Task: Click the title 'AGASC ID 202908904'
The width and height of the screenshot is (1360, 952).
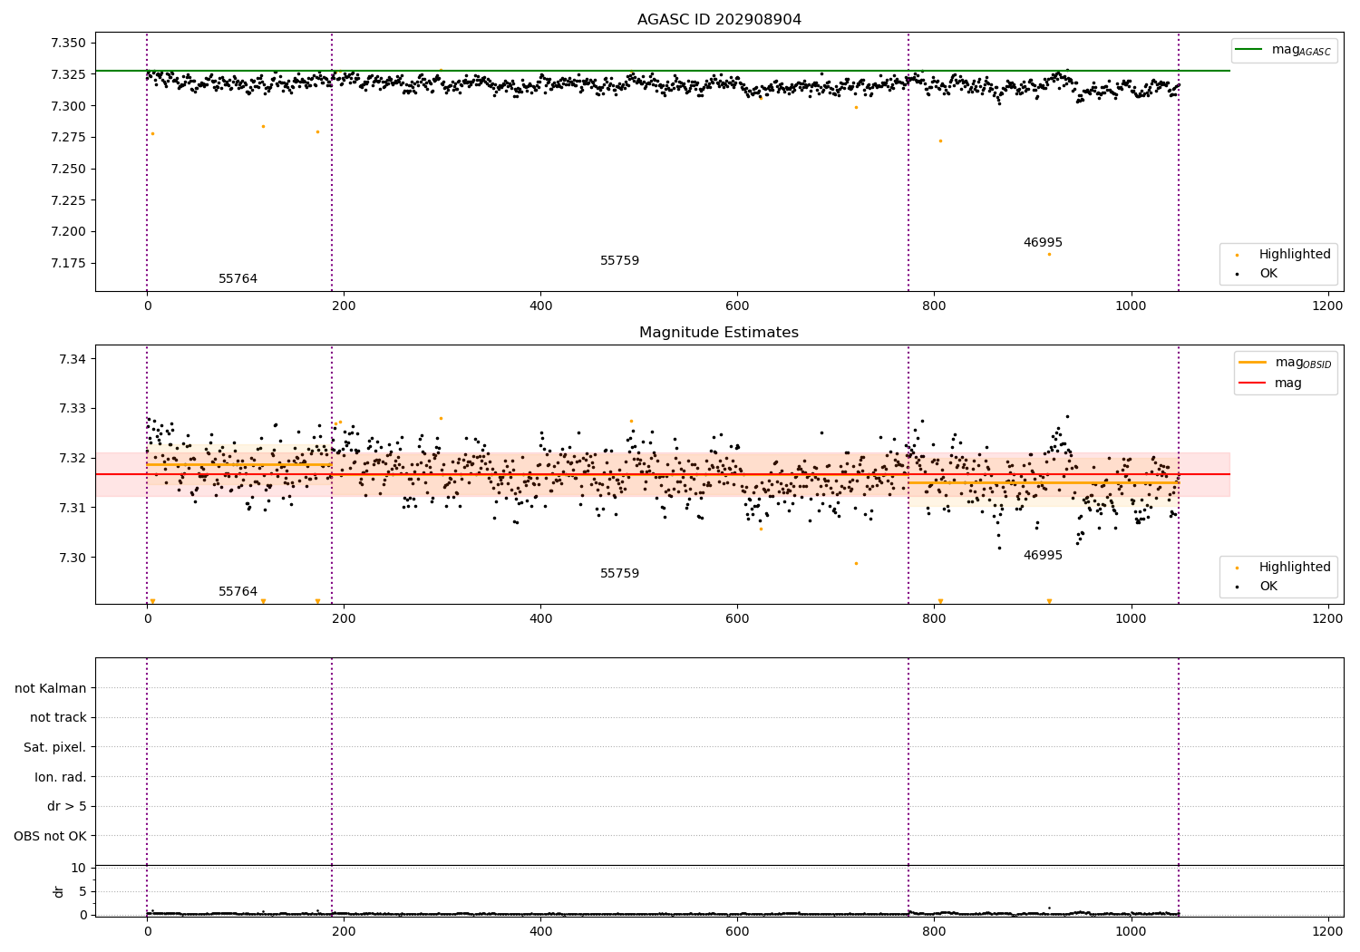Action: (x=719, y=19)
